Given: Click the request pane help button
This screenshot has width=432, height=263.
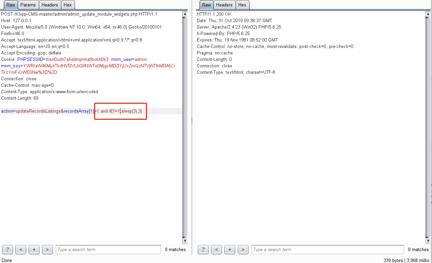Looking at the screenshot, I should click(8, 249).
